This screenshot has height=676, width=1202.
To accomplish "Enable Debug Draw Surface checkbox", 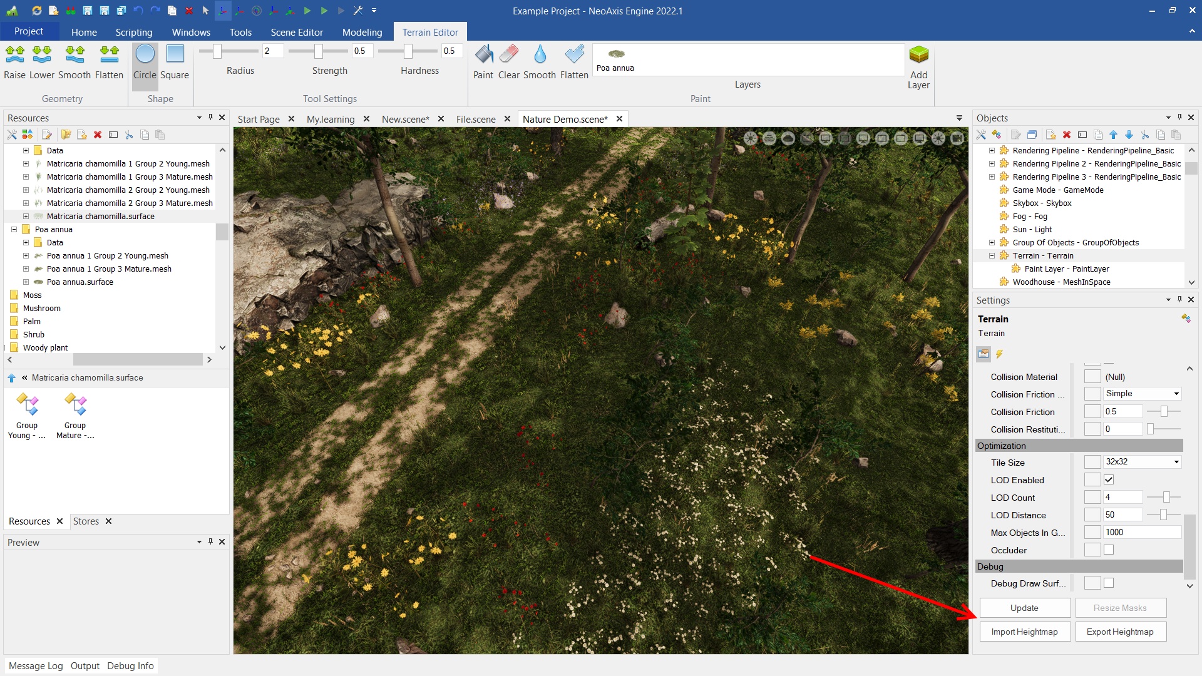I will click(1109, 583).
